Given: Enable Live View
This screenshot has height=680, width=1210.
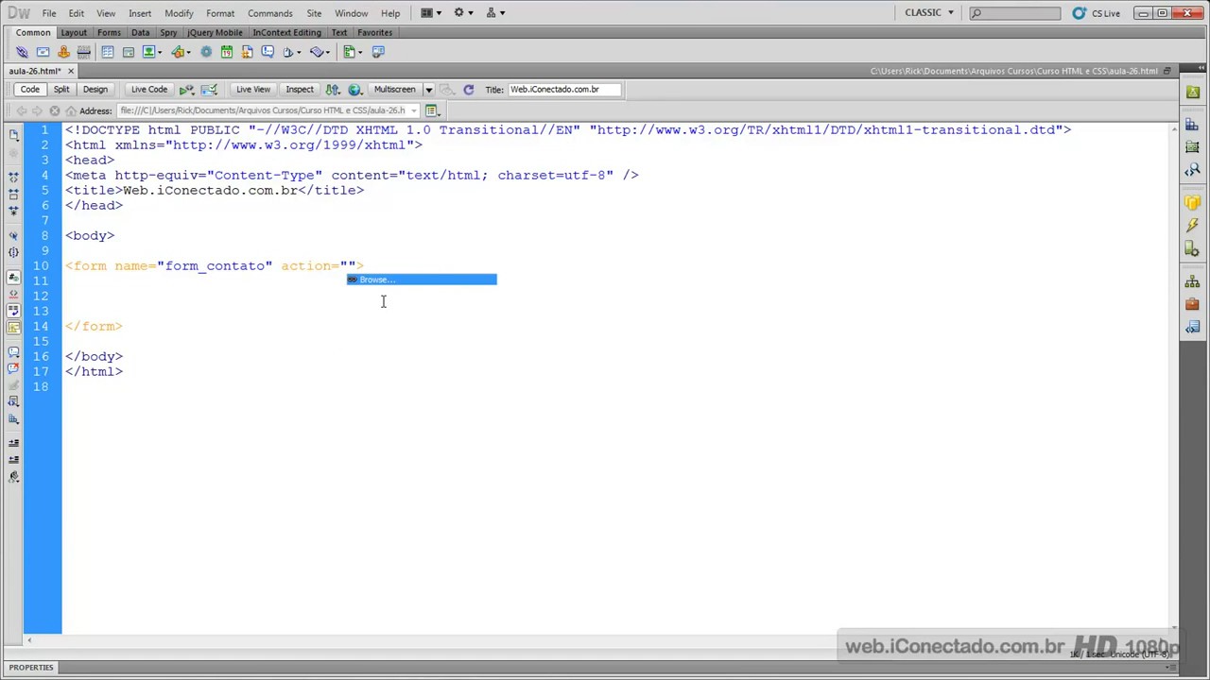Looking at the screenshot, I should (x=253, y=90).
